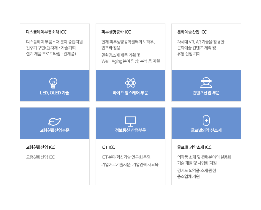Click text Well-Aging 분야 임상, 분석 등 지원
The image size is (261, 210).
pos(131,61)
